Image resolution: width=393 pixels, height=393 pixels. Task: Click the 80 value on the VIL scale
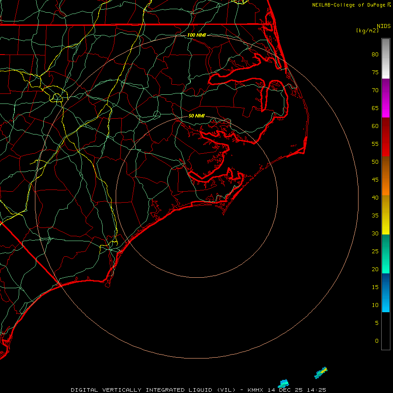[x=375, y=55]
